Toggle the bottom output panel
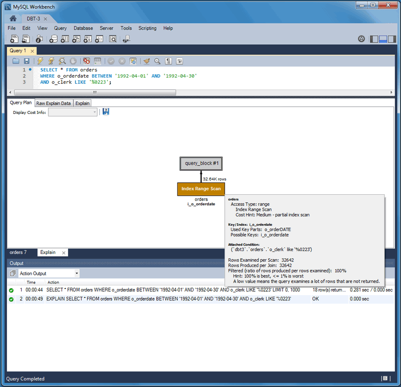The height and width of the screenshot is (387, 401). 383,39
